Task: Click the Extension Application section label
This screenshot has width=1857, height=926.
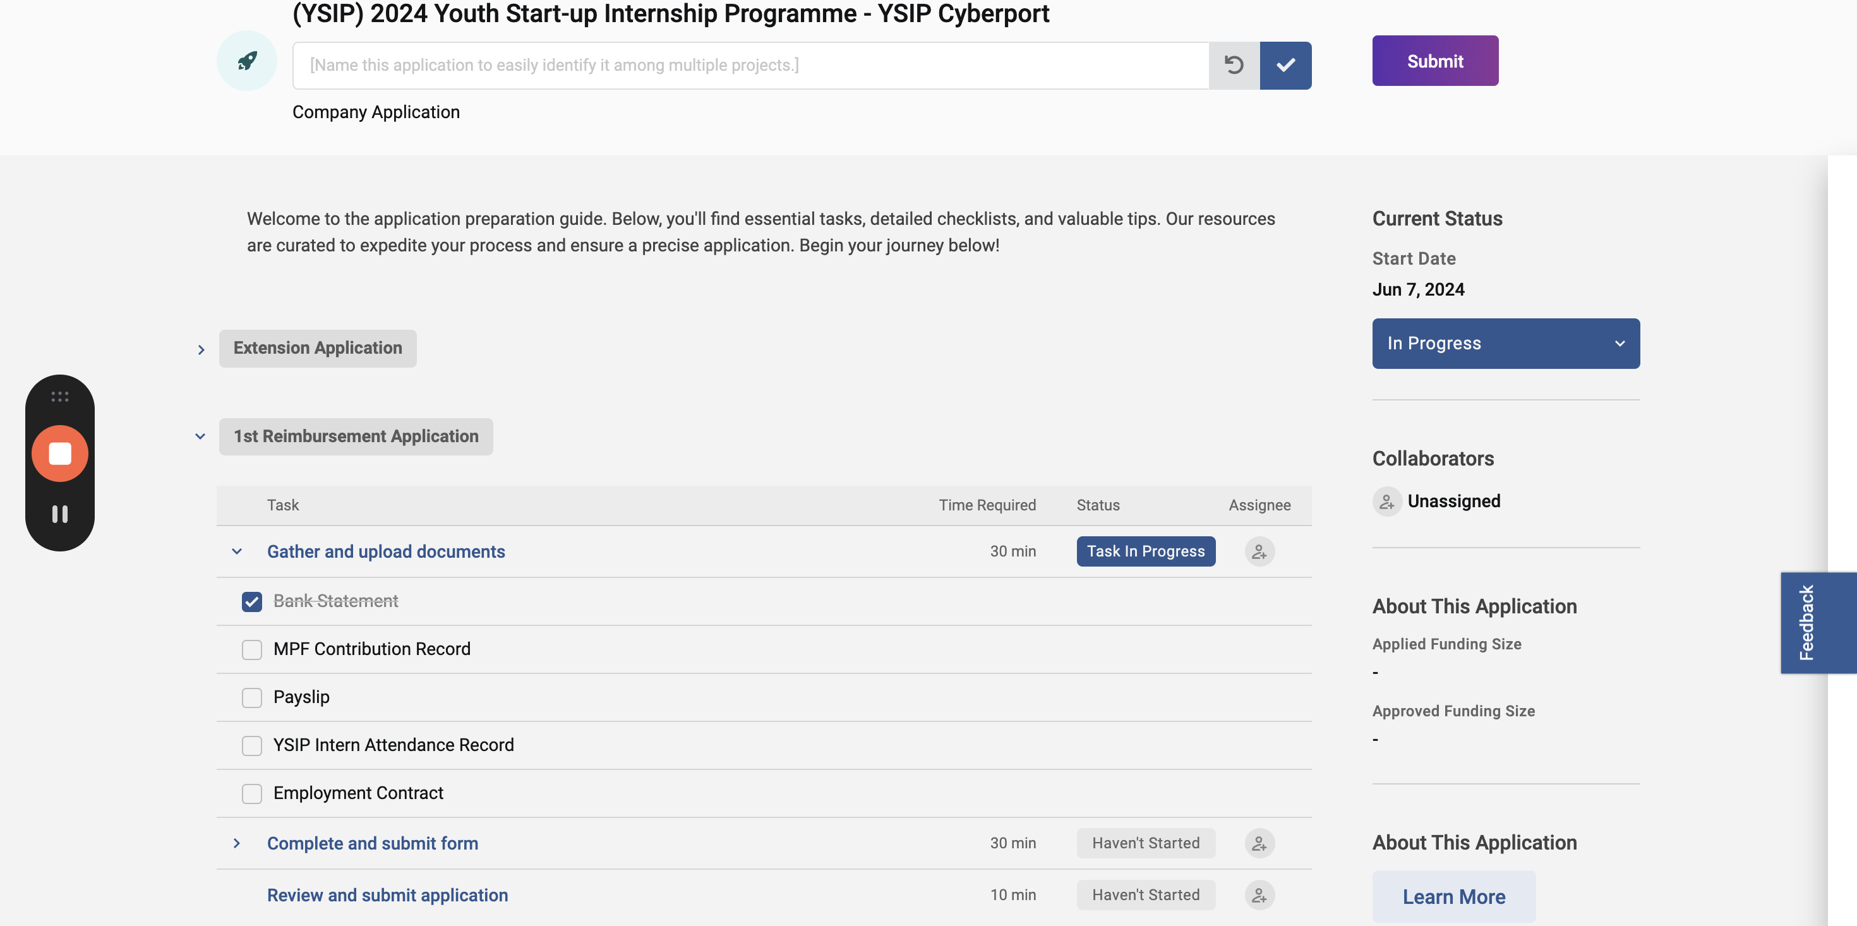Action: (x=318, y=348)
